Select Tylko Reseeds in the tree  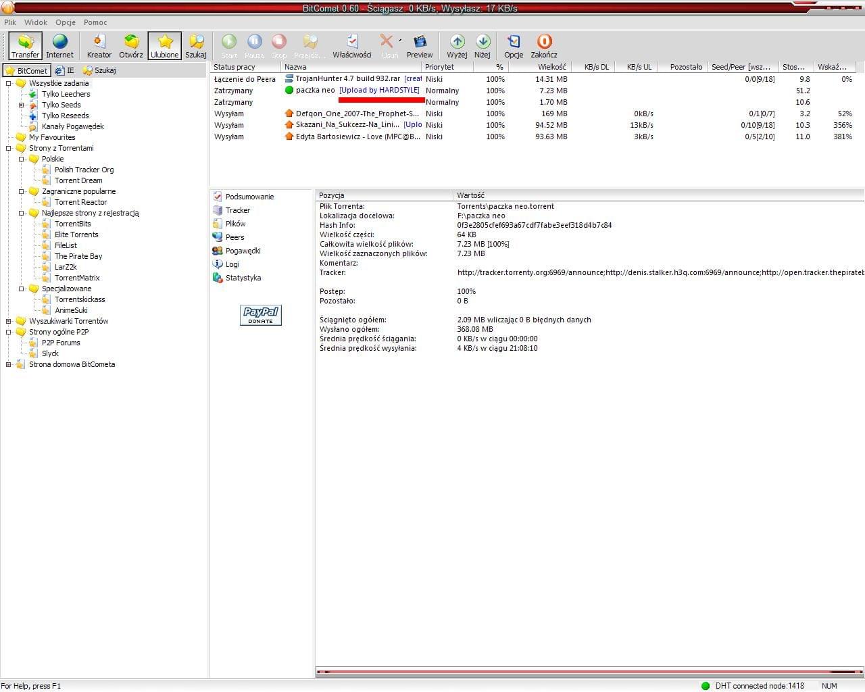(x=65, y=116)
